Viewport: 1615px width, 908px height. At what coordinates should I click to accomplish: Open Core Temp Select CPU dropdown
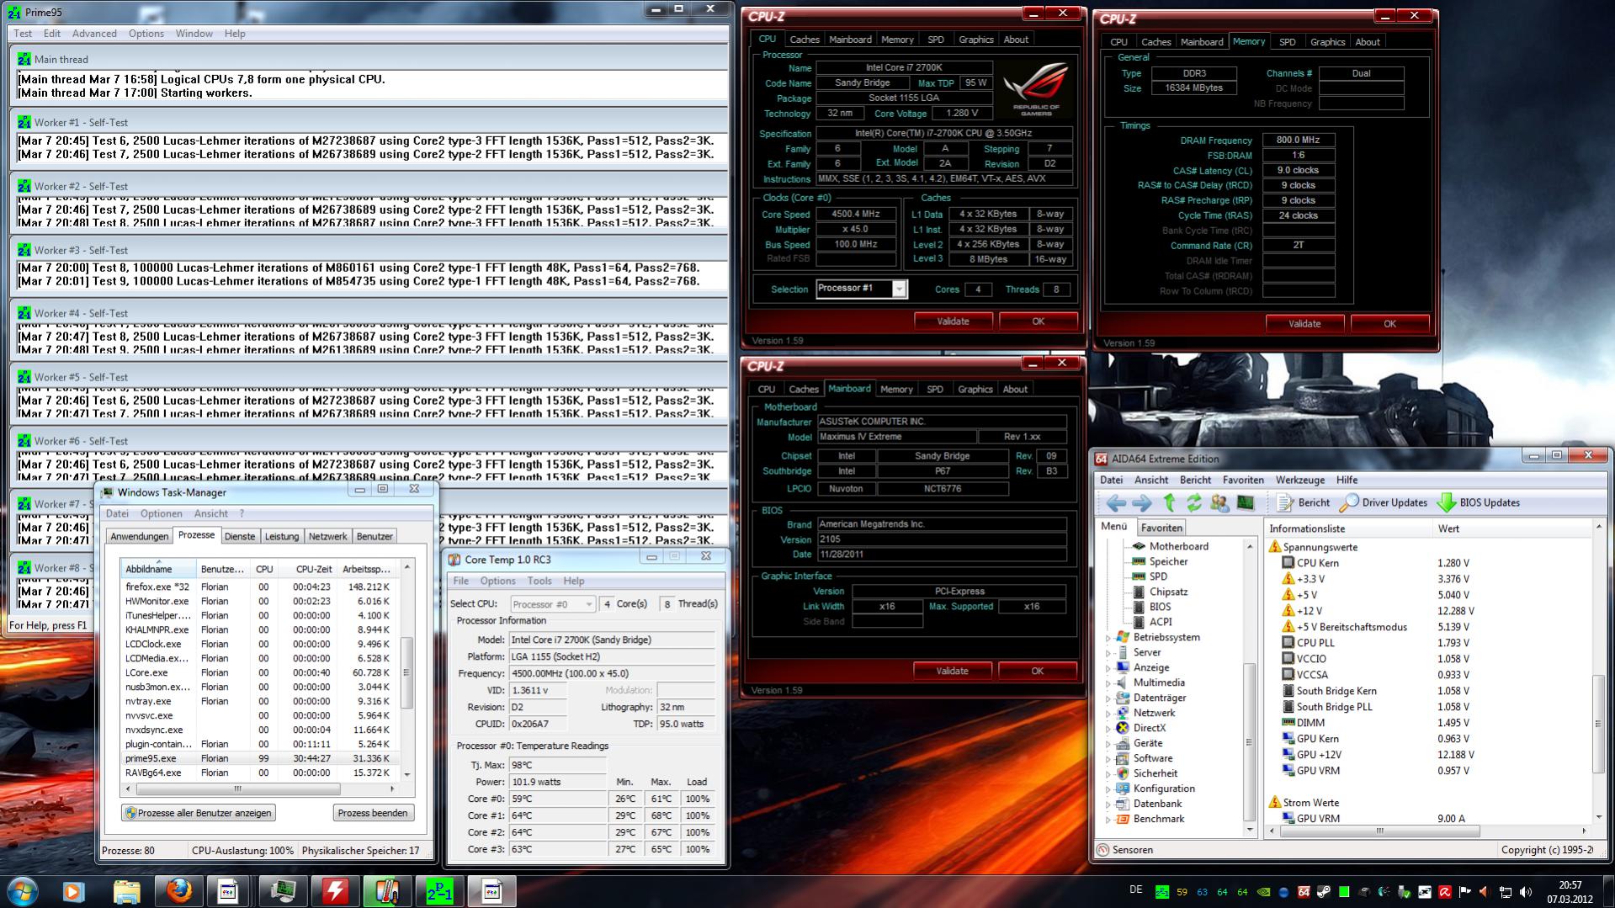pyautogui.click(x=552, y=604)
